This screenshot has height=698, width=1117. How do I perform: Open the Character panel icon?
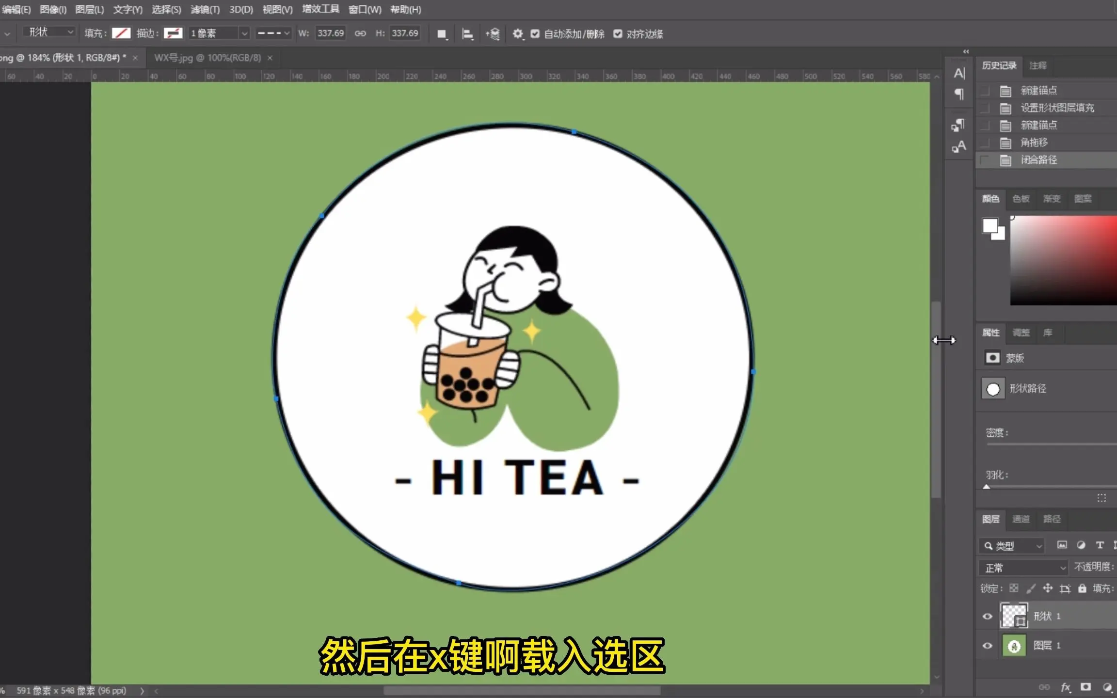click(959, 73)
